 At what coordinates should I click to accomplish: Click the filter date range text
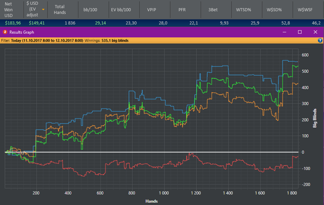[47, 41]
